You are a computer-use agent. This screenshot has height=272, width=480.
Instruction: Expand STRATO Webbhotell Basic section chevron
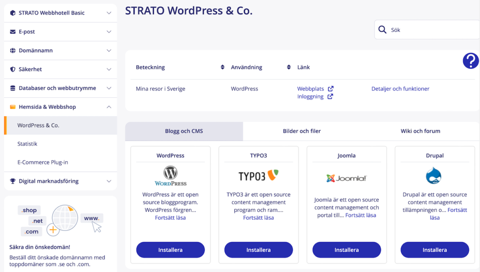(109, 13)
